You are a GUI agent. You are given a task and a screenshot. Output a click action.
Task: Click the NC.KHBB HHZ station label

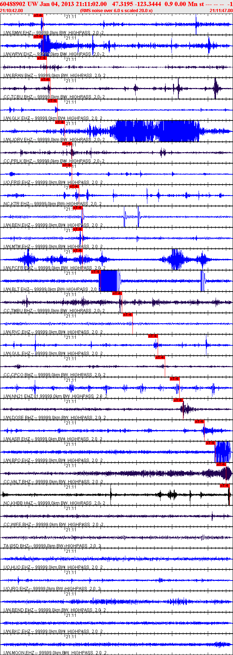[x=18, y=503]
